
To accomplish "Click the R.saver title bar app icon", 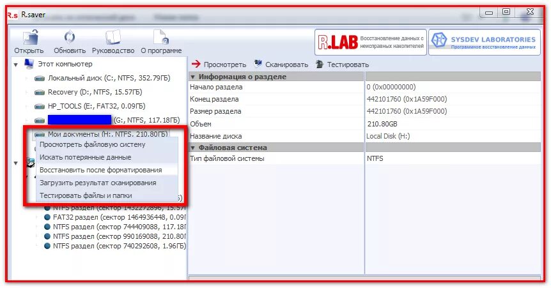I will coord(13,15).
